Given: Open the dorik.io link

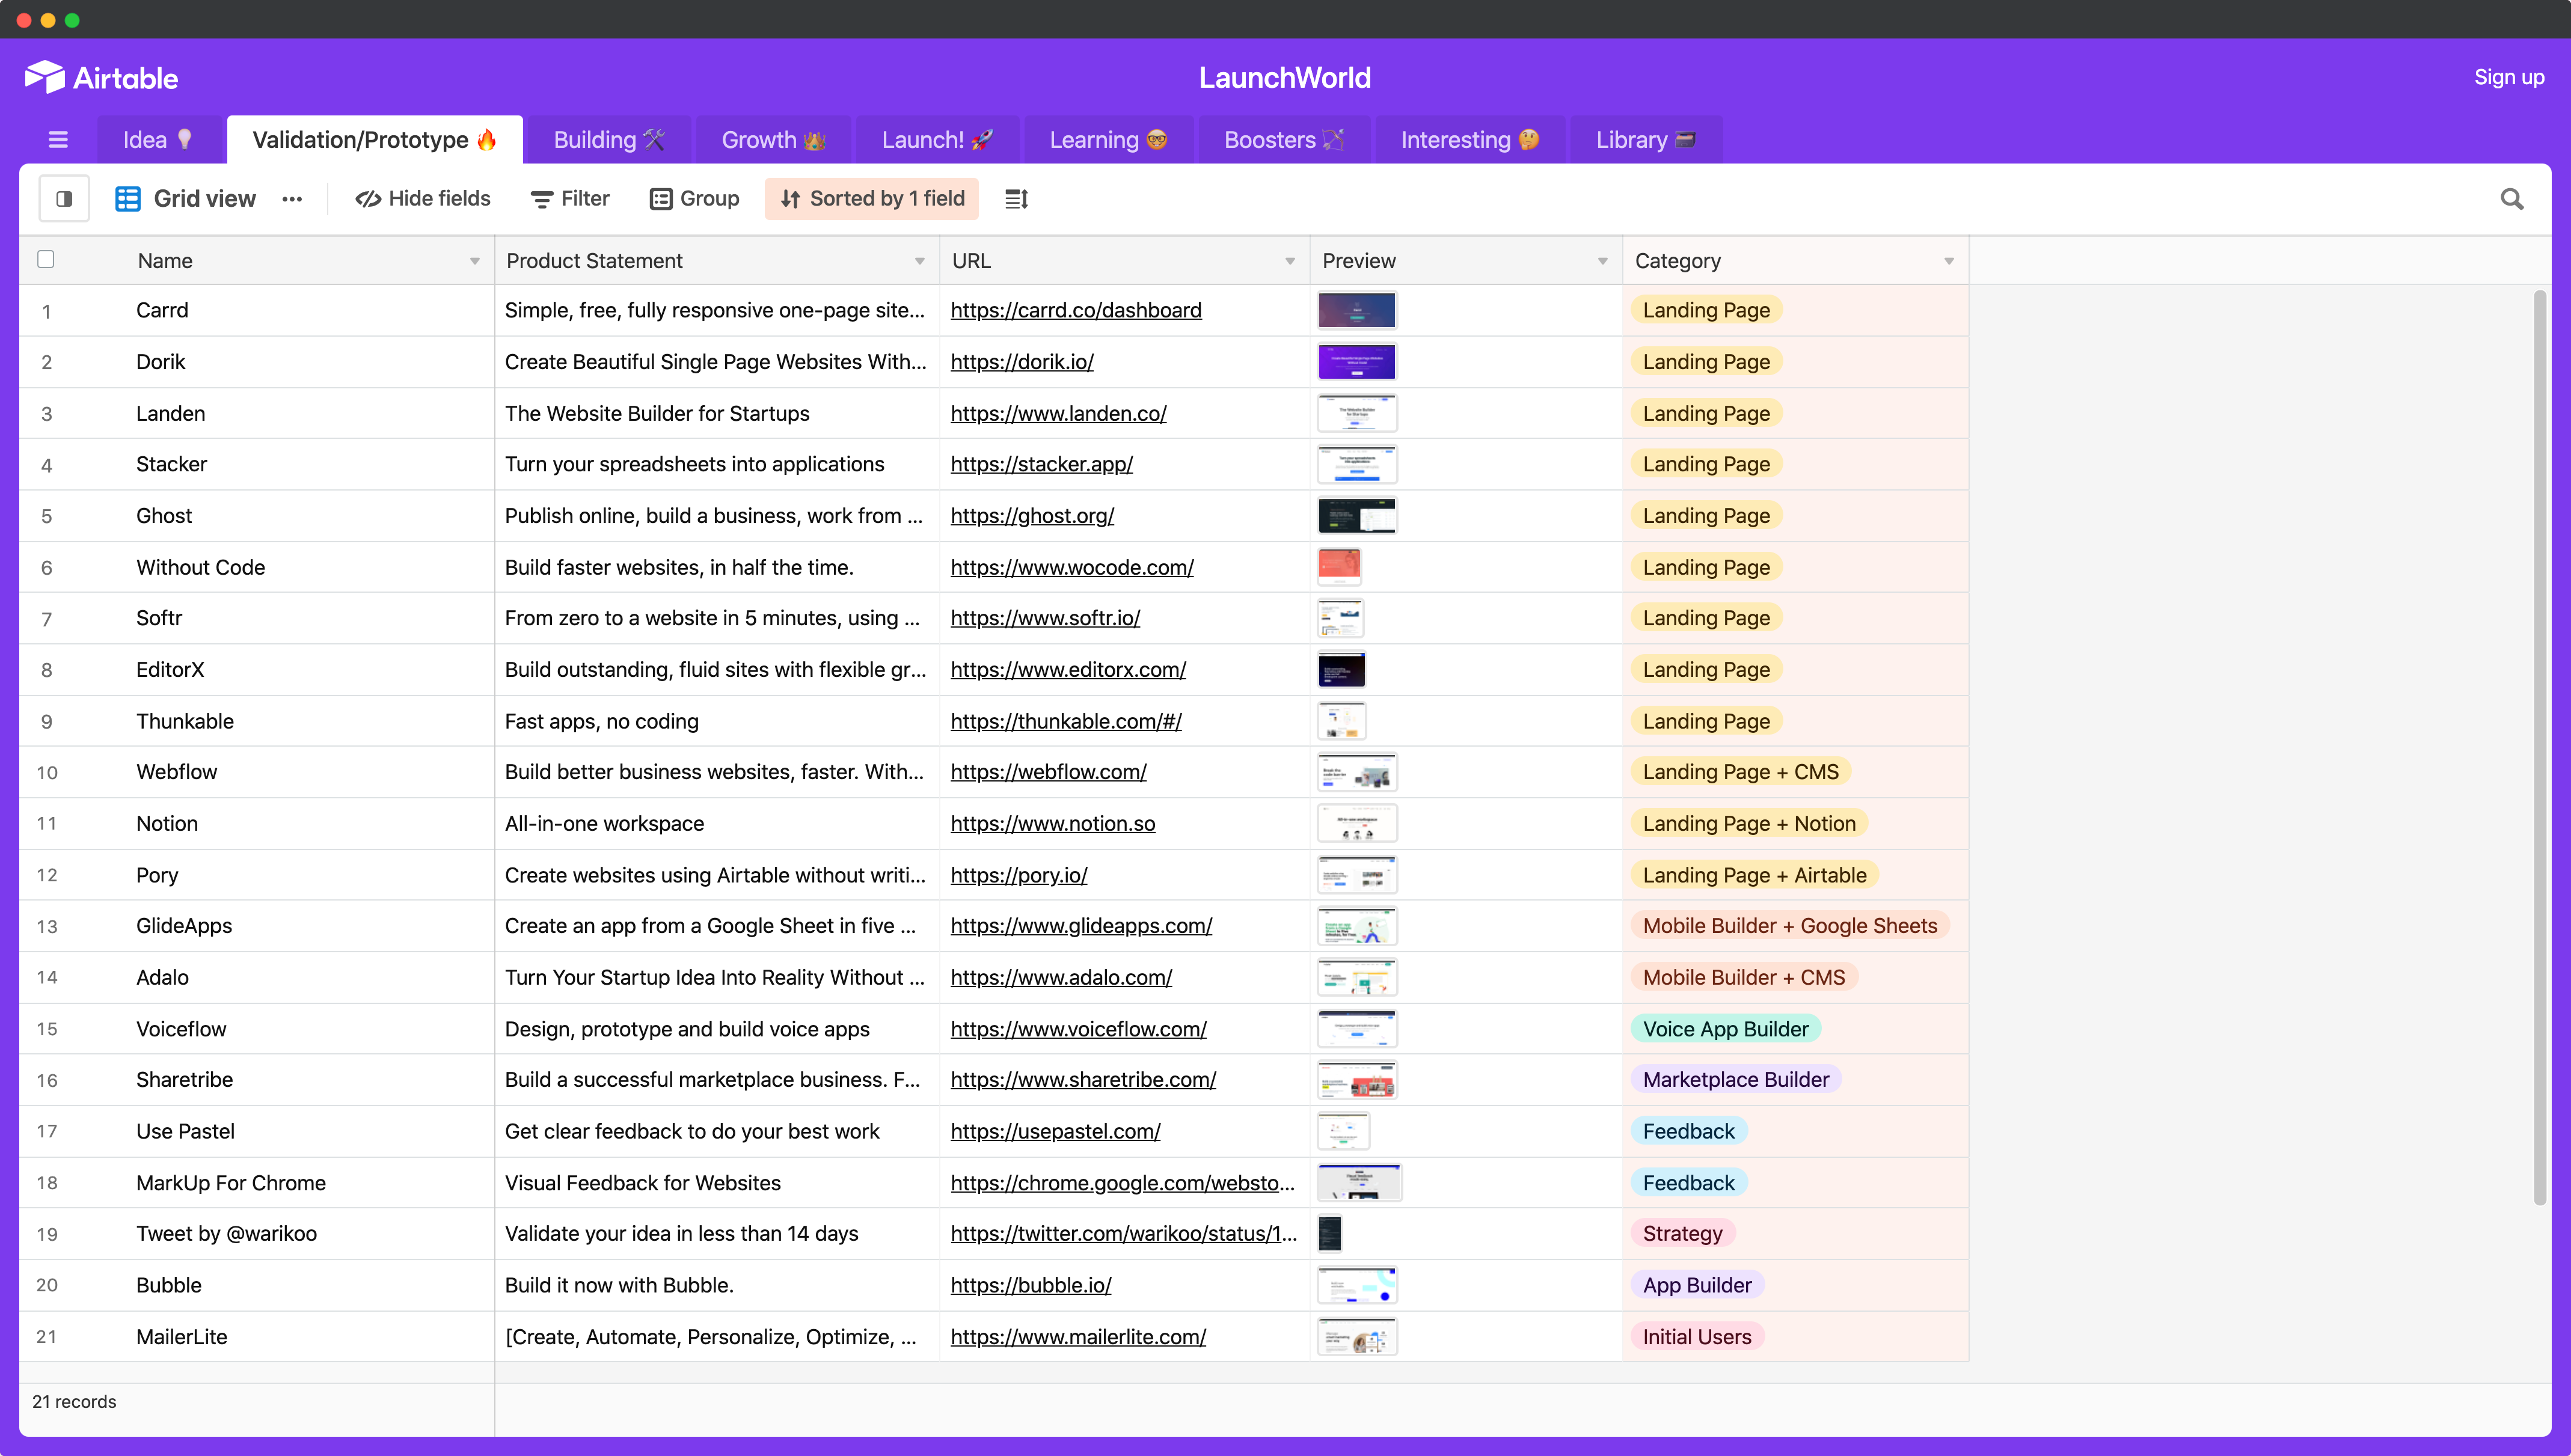Looking at the screenshot, I should pos(1022,362).
